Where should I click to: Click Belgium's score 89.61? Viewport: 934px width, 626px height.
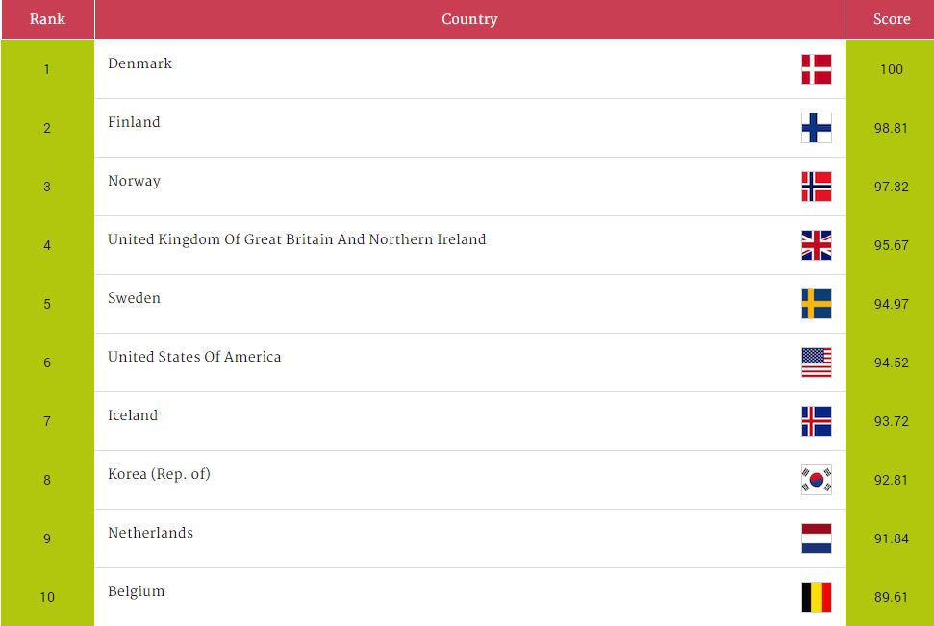click(891, 597)
